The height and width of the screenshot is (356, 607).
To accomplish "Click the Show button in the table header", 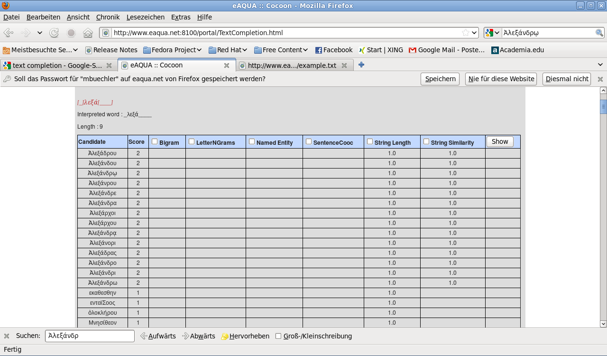I will tap(500, 141).
